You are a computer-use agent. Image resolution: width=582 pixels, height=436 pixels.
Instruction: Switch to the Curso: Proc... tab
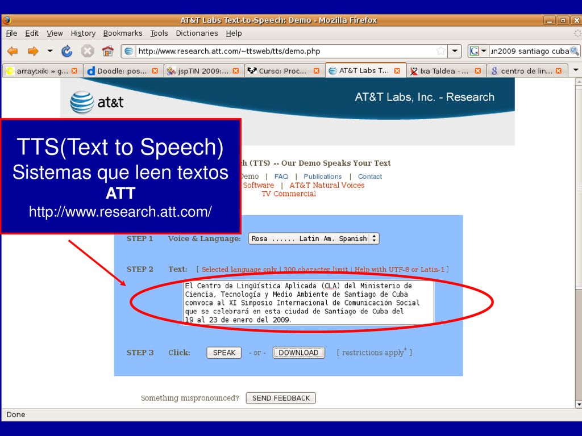click(284, 70)
